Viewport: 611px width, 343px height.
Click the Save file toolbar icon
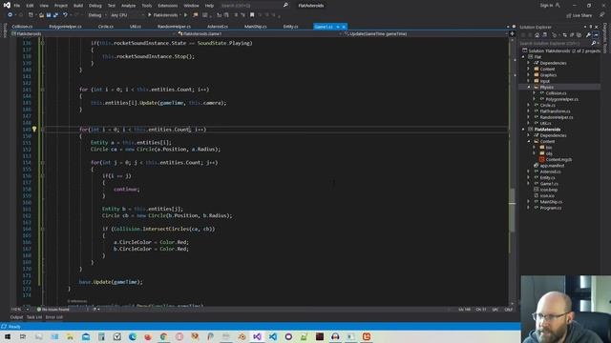(49, 15)
